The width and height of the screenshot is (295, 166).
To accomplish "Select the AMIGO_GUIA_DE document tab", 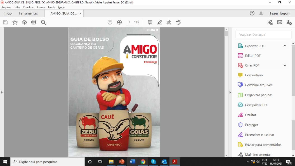I will [64, 13].
